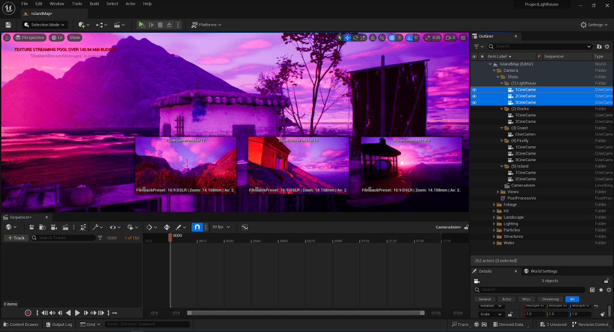
Task: Toggle visibility eye for 1CineCamera under Lighthouse
Action: pos(474,90)
